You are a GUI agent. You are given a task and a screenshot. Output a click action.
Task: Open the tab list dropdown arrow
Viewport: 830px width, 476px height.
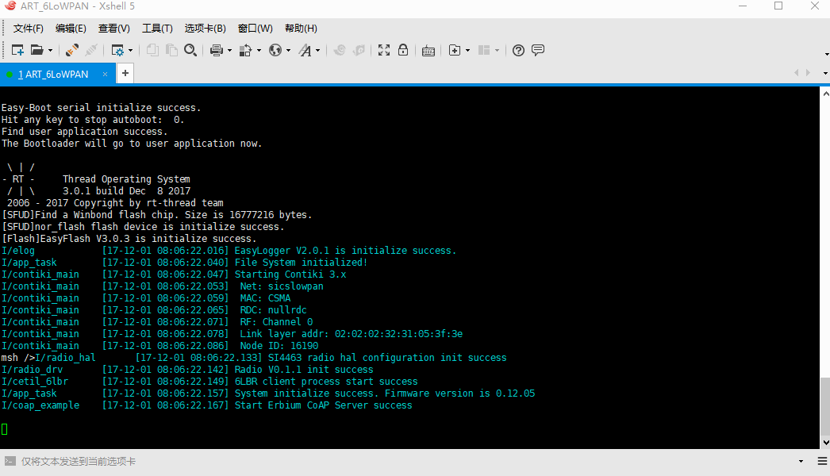pos(825,73)
